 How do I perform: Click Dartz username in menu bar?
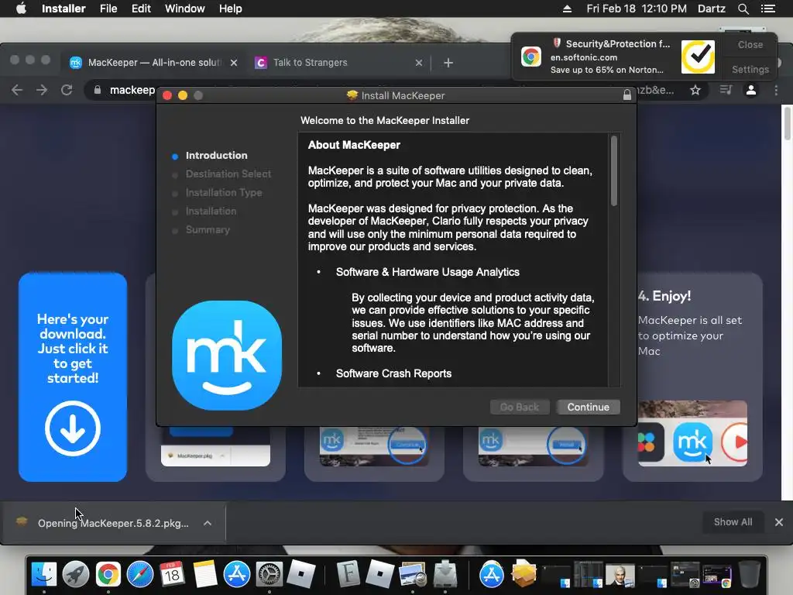tap(712, 9)
